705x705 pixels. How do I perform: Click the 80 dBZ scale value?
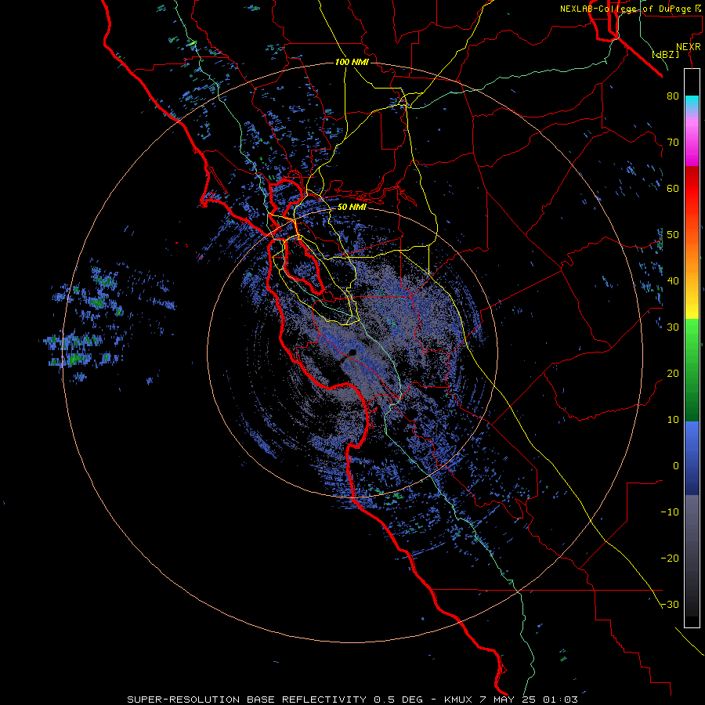pyautogui.click(x=673, y=96)
